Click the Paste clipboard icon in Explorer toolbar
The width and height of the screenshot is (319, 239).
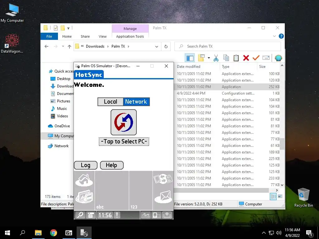point(236,58)
